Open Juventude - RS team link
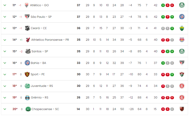Screen dimensions: 189x116 pyautogui.click(x=42, y=86)
